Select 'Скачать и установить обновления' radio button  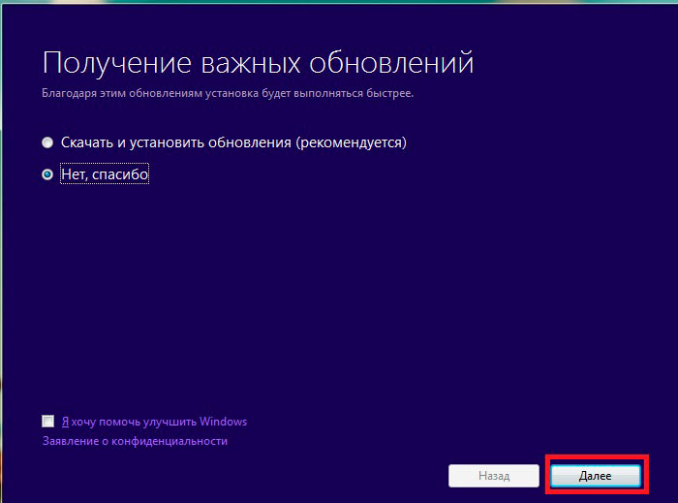[47, 142]
